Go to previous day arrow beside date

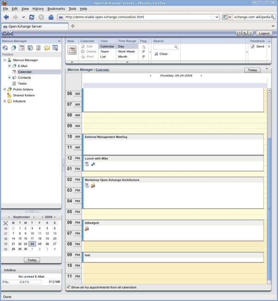coord(151,75)
